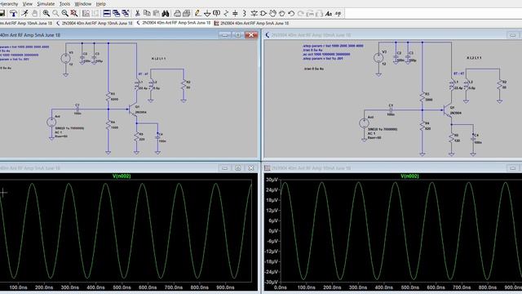The height and width of the screenshot is (294, 522).
Task: Minimize the 5mA schematic window
Action: point(225,34)
